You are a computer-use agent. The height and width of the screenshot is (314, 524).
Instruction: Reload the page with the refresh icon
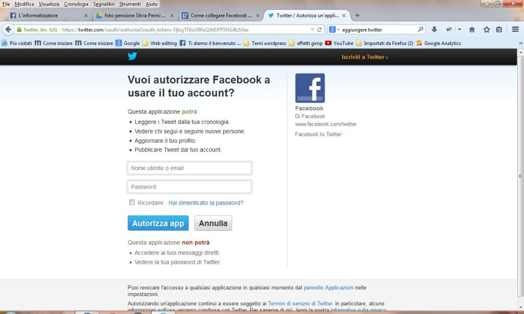319,29
